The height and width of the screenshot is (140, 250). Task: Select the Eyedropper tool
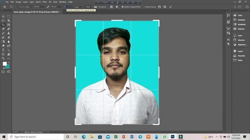[3, 29]
